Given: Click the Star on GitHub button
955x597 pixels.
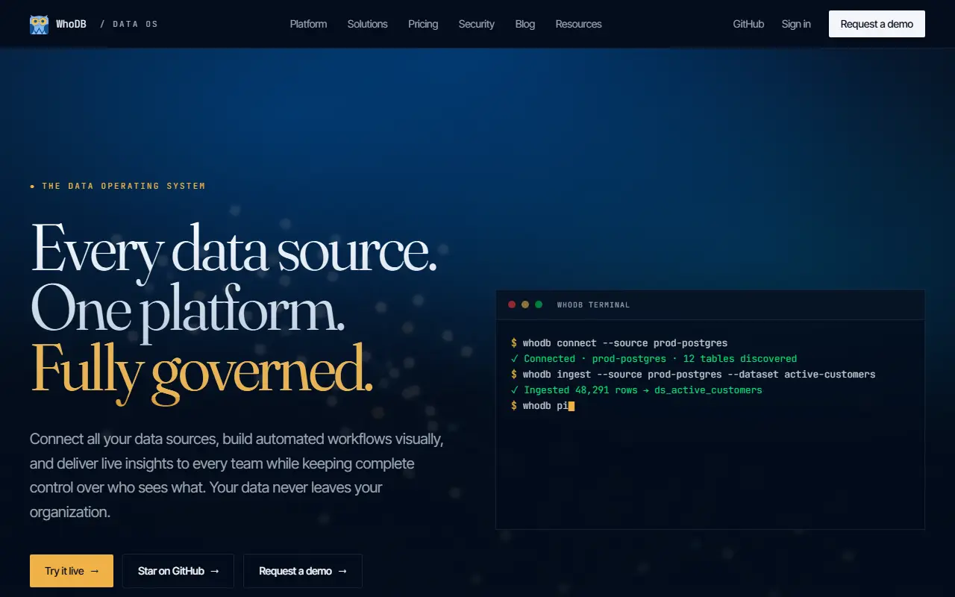Looking at the screenshot, I should coord(178,571).
